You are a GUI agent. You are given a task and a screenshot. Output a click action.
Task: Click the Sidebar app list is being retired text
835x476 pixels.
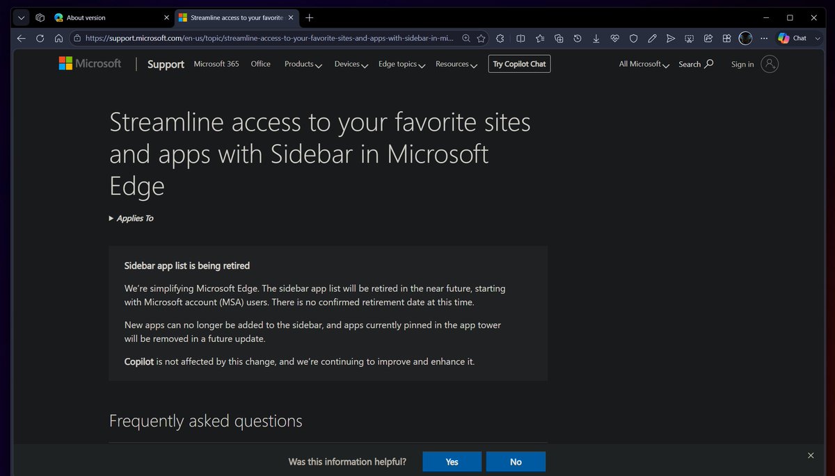click(x=186, y=265)
